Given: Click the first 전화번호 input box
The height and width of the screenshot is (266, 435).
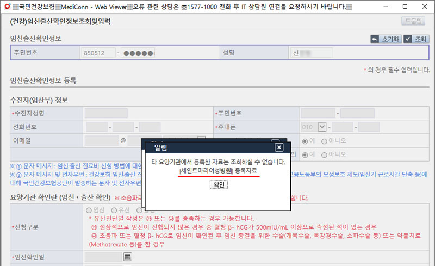Looking at the screenshot, I should (97, 127).
